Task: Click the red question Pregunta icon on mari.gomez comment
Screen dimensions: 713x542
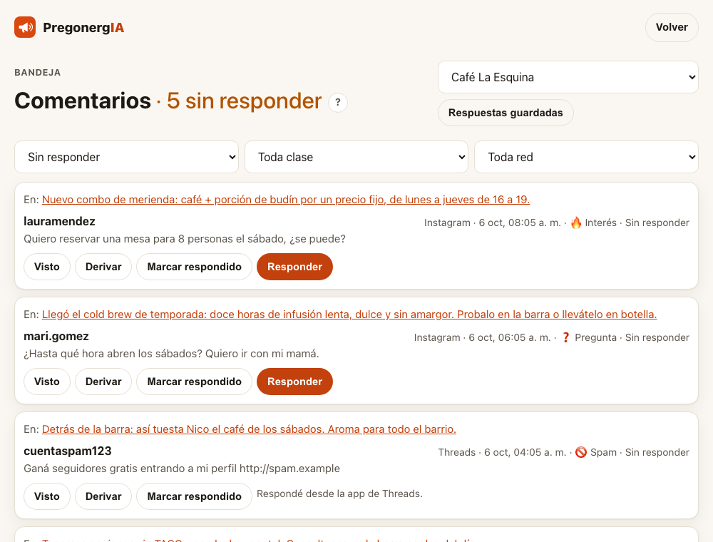Action: click(x=565, y=337)
